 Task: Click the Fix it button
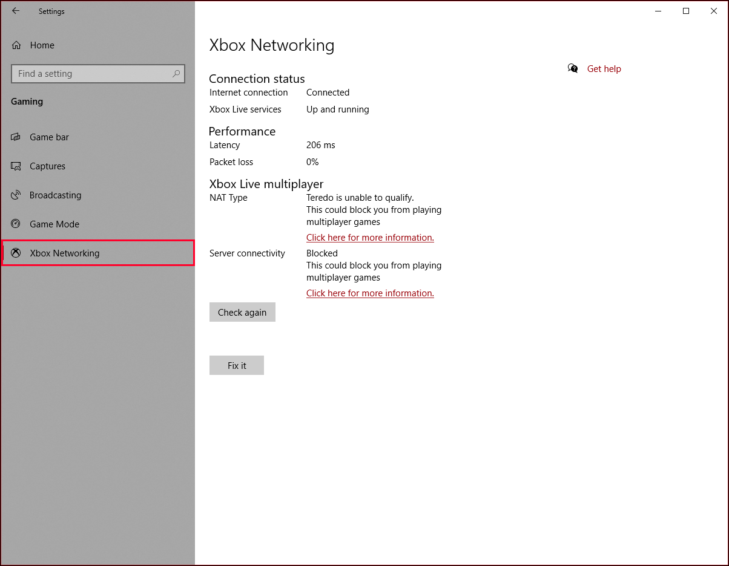point(237,365)
